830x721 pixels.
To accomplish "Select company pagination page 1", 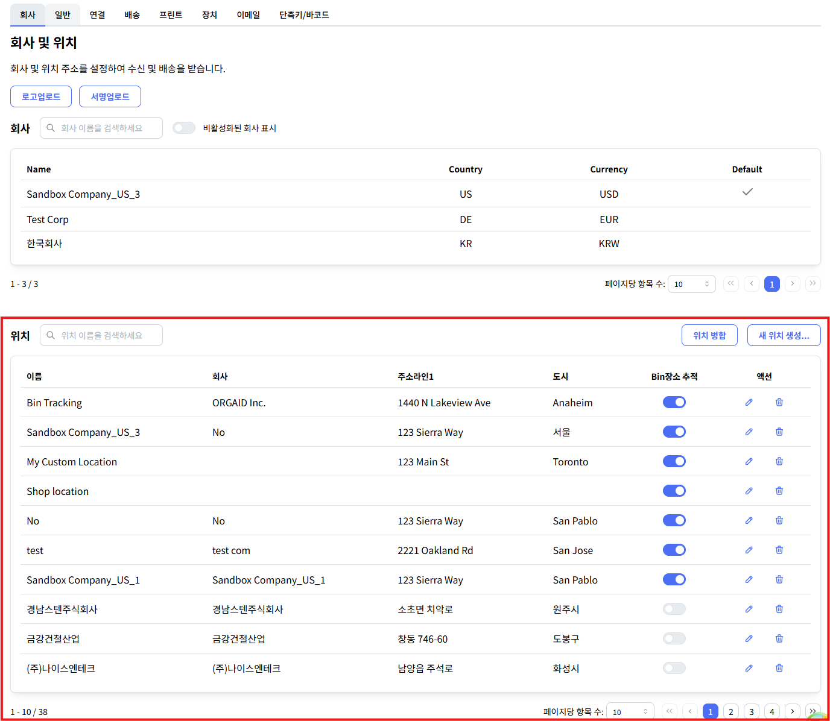I will 772,284.
